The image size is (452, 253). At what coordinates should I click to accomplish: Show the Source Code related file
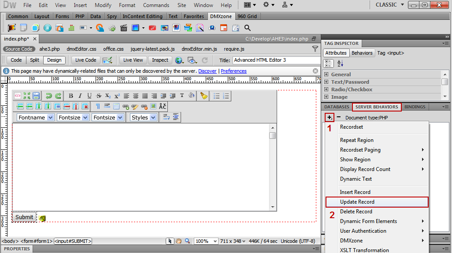[19, 49]
